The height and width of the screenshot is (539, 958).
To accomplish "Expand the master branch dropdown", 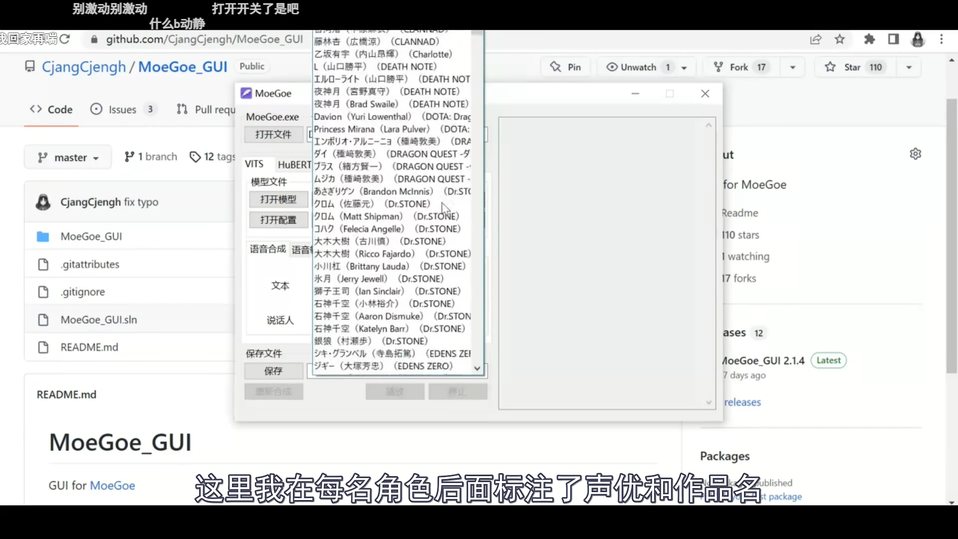I will point(68,158).
